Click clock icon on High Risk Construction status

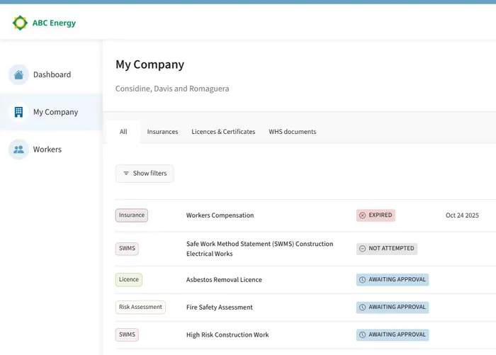point(363,334)
